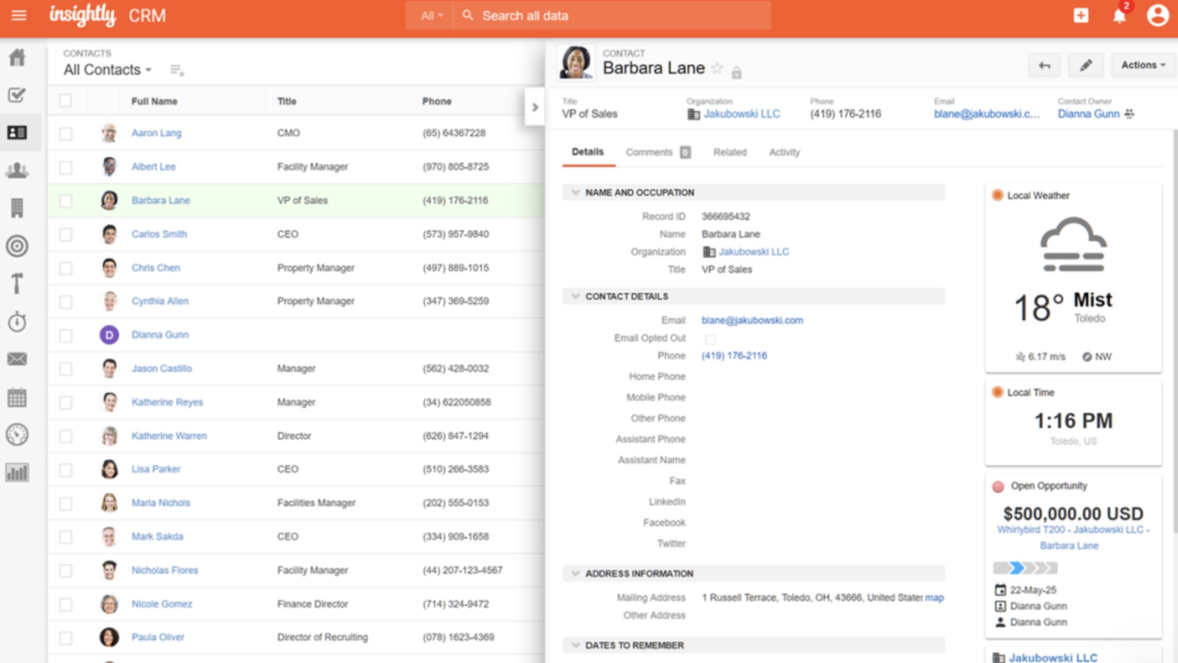Open the Home icon in sidebar
The height and width of the screenshot is (663, 1178).
18,57
